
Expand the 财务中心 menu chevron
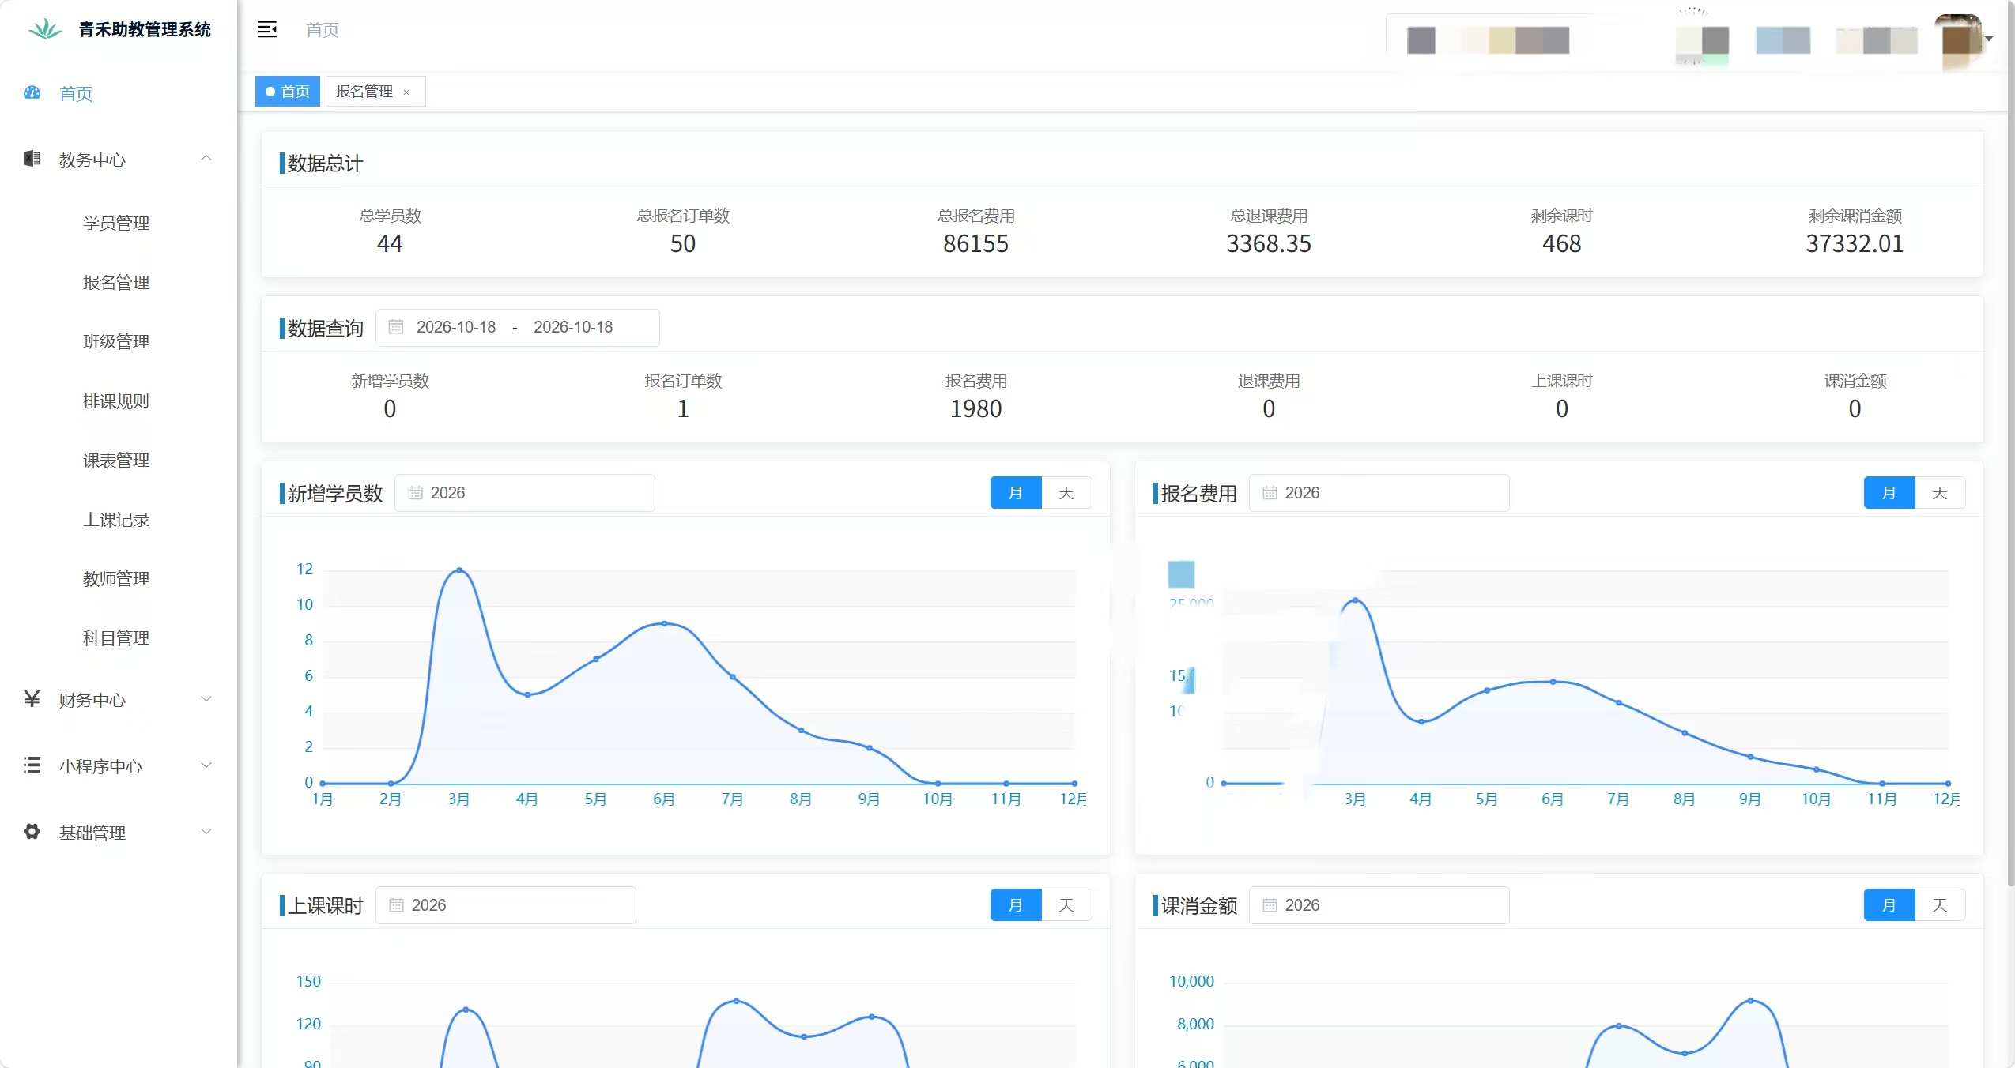pyautogui.click(x=206, y=699)
